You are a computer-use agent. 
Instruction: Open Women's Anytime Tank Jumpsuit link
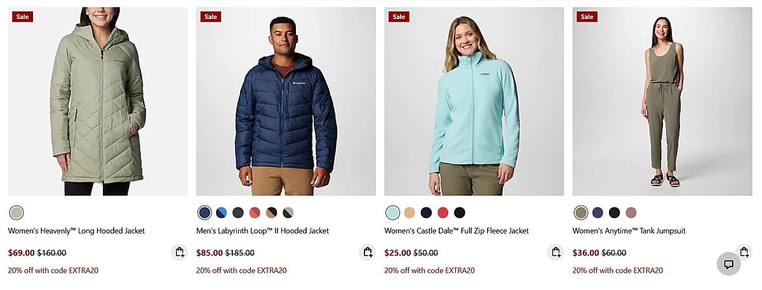click(x=629, y=231)
